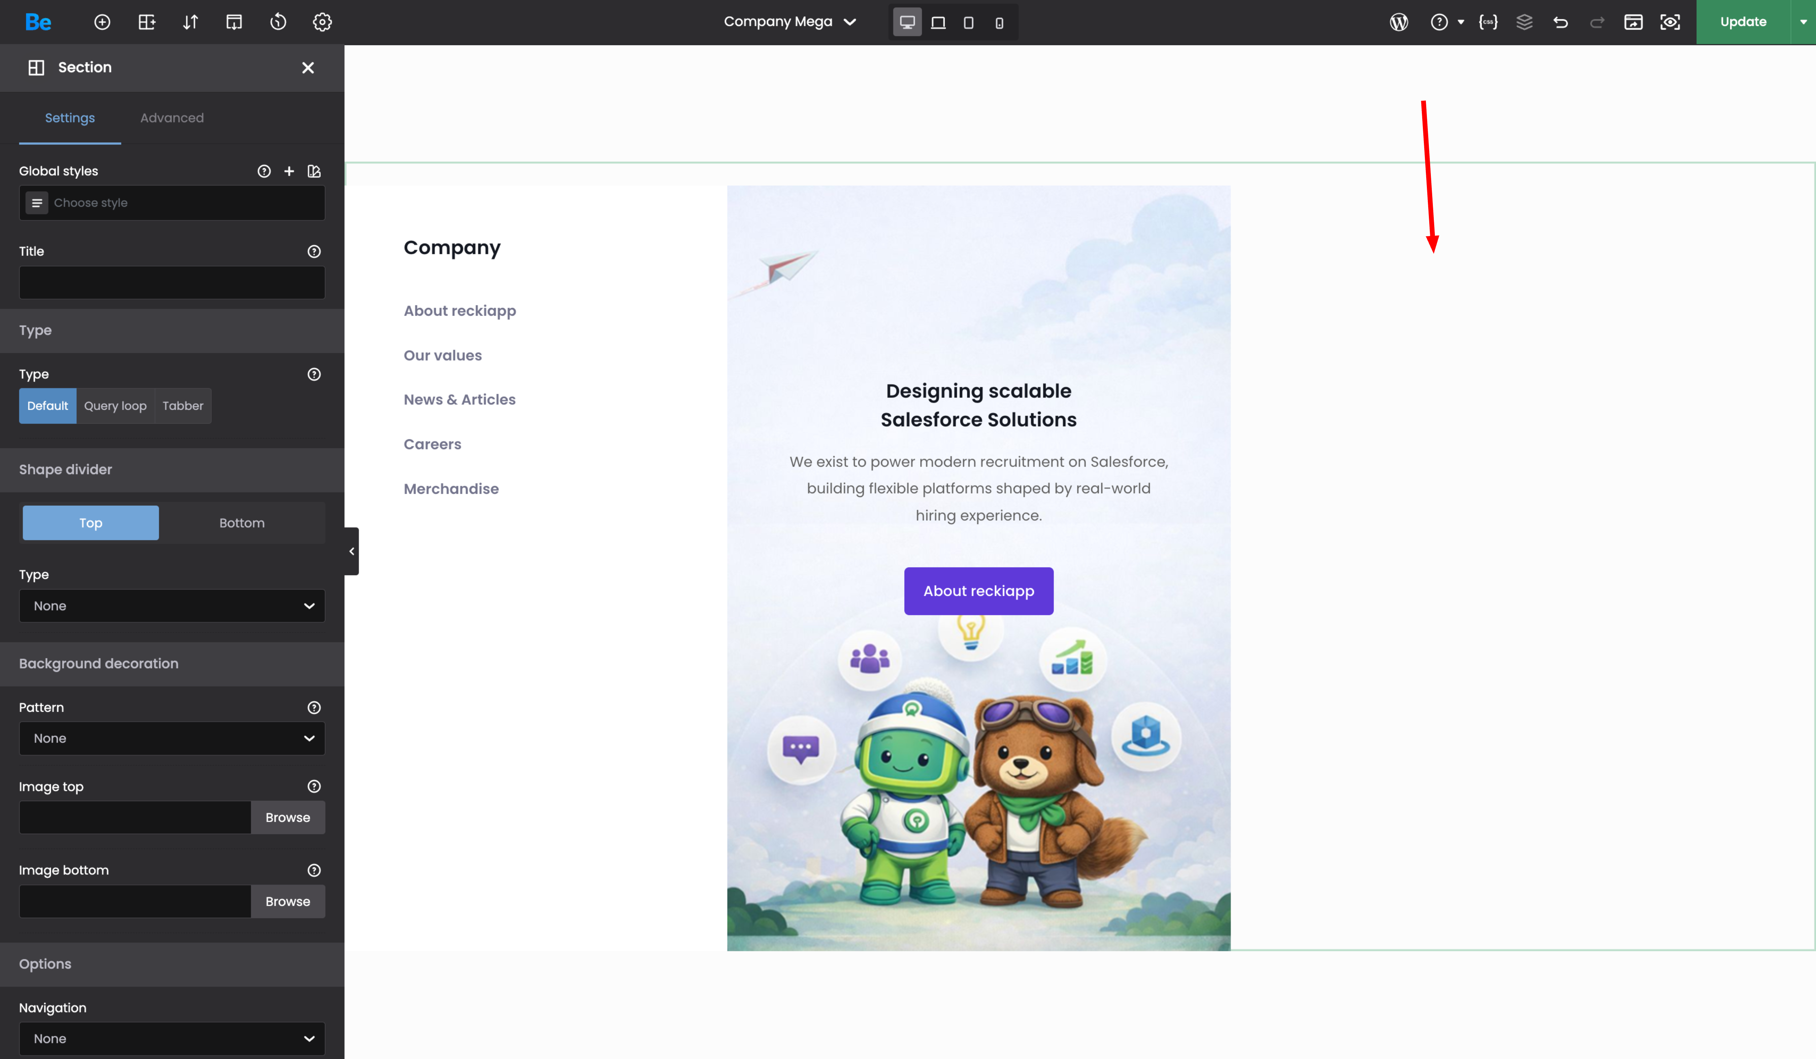This screenshot has width=1816, height=1059.
Task: Switch to mobile device preview
Action: pos(999,23)
